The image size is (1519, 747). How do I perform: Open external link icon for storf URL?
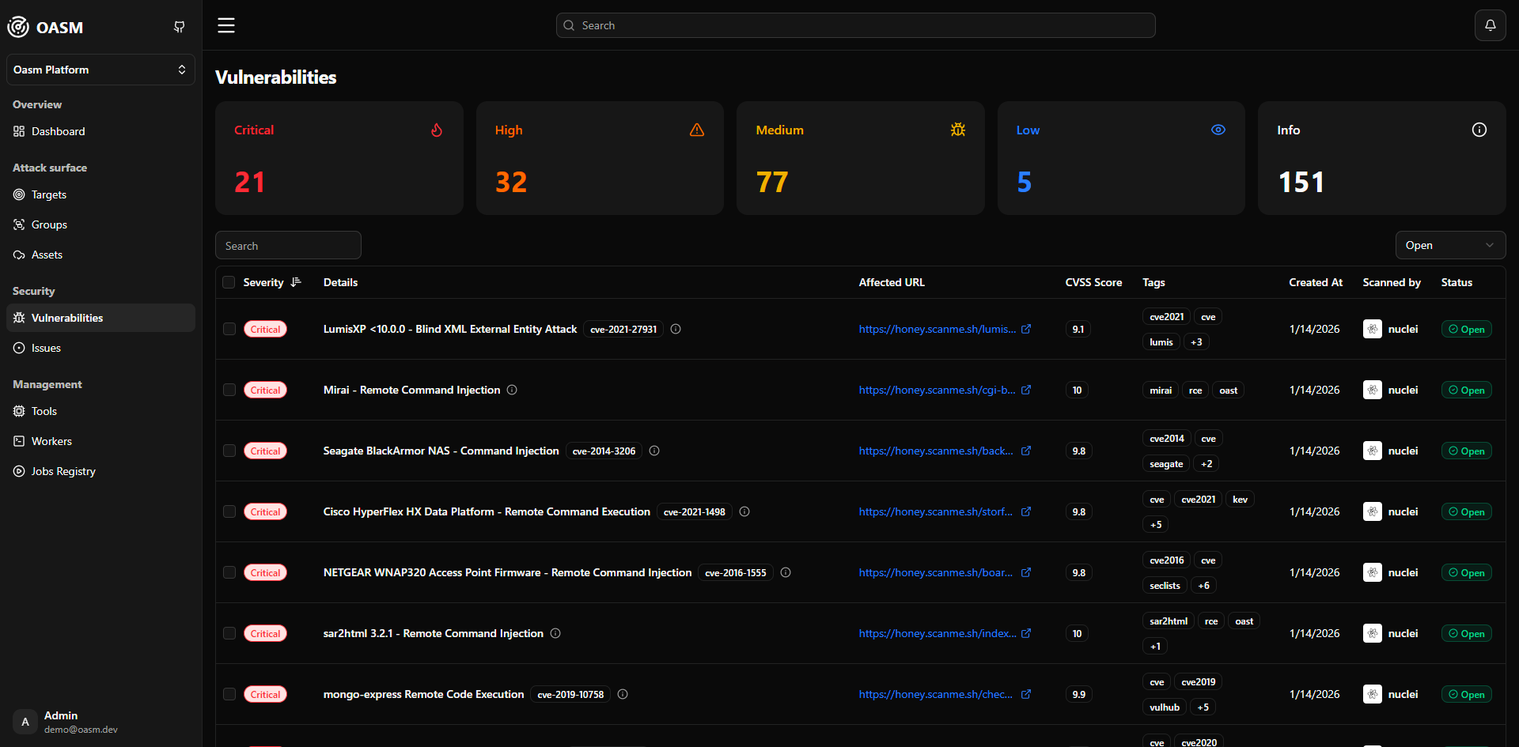[1026, 511]
